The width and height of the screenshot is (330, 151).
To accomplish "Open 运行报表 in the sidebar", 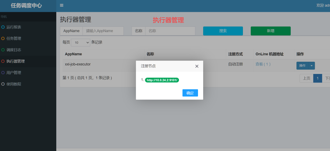I will (x=28, y=27).
